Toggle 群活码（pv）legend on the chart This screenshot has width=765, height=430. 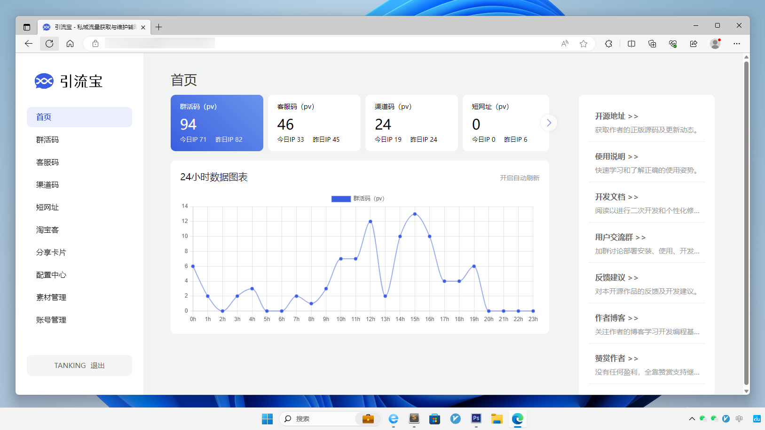(x=357, y=199)
